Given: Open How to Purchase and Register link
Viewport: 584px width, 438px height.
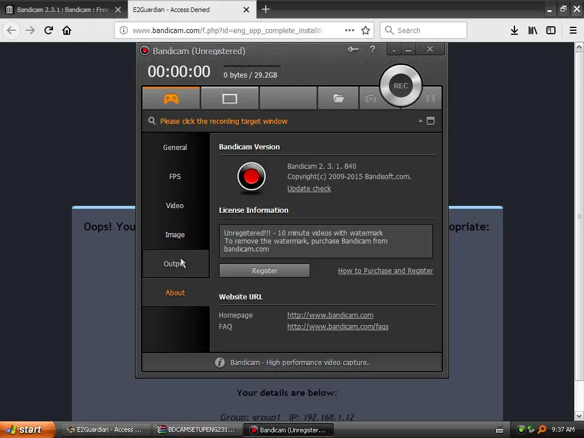Looking at the screenshot, I should 385,271.
